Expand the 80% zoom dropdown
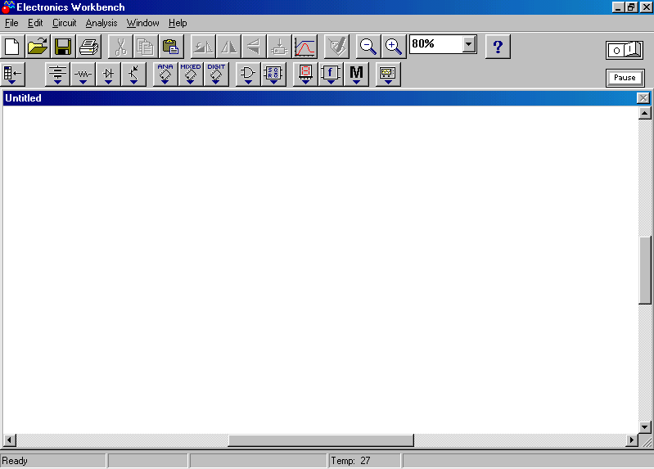 [469, 44]
